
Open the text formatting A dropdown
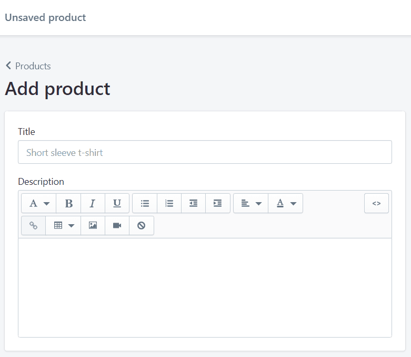[x=39, y=204]
